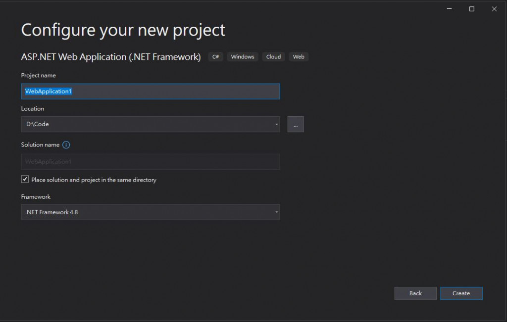Go back with the Back button

(x=415, y=293)
